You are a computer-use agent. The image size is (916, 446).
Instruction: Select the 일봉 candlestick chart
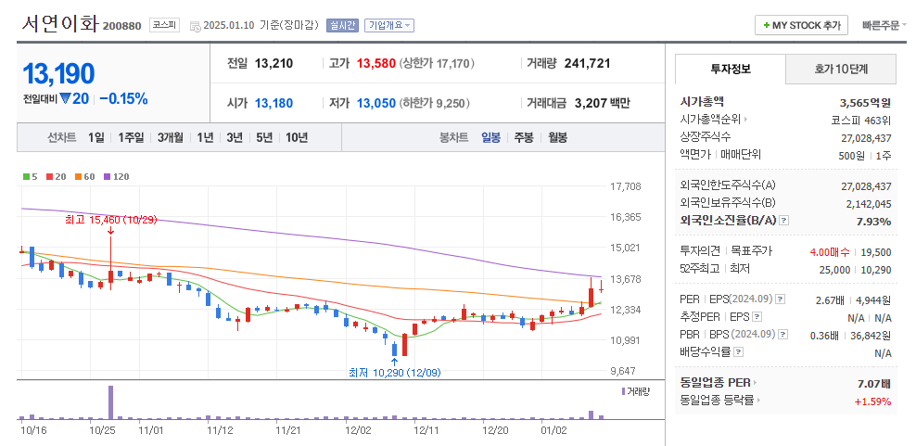490,138
